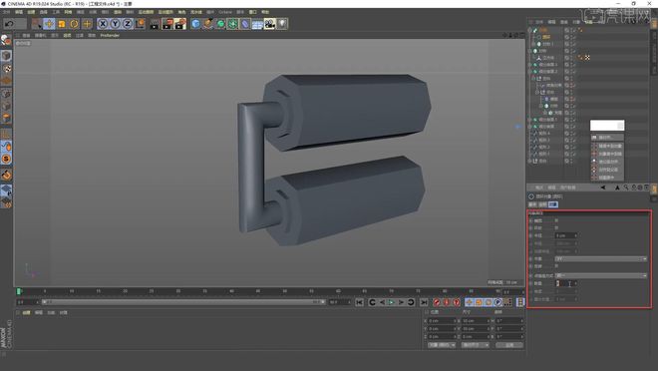Toggle the Y axis lock

click(x=115, y=24)
